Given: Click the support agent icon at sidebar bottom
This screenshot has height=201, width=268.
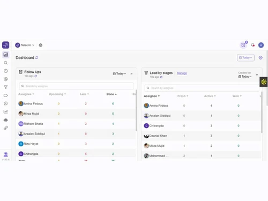Looking at the screenshot, I should click(x=6, y=154).
